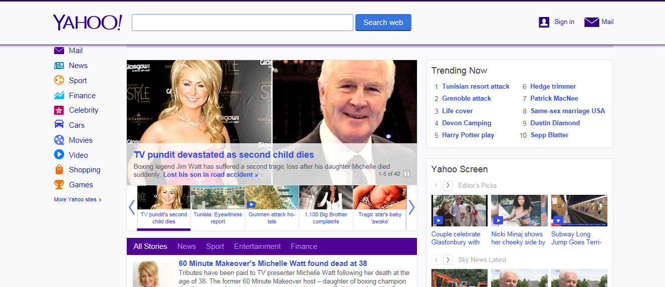Click the Finance chart icon
Image resolution: width=665 pixels, height=287 pixels.
tap(59, 95)
